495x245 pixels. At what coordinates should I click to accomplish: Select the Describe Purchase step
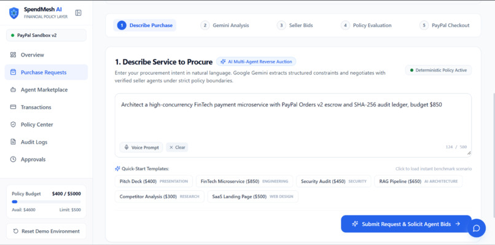click(x=145, y=25)
